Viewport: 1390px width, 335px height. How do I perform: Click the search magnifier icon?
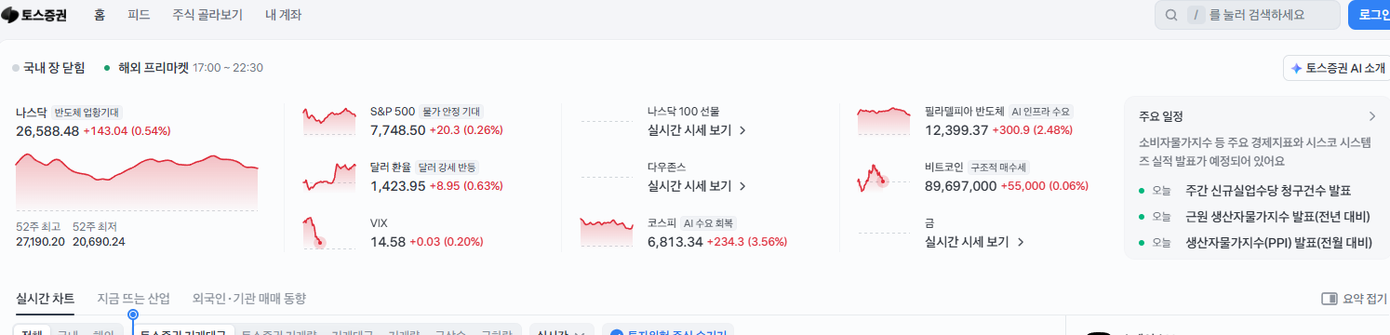[1171, 15]
